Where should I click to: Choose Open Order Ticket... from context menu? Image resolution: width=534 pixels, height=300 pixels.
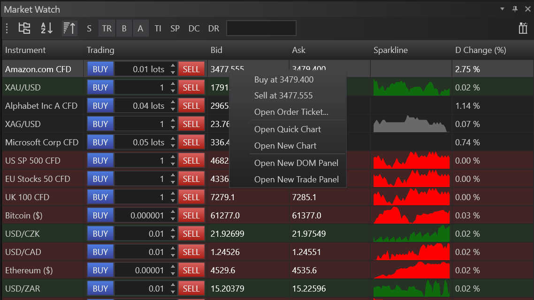tap(291, 112)
